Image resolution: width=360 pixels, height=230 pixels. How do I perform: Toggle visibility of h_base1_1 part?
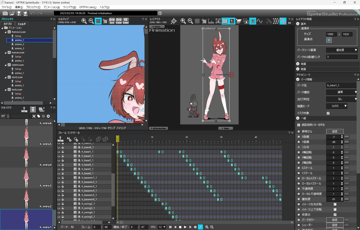(59, 152)
